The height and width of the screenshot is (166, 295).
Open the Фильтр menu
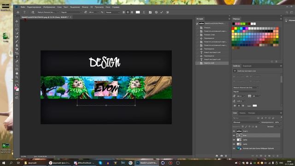pyautogui.click(x=85, y=7)
